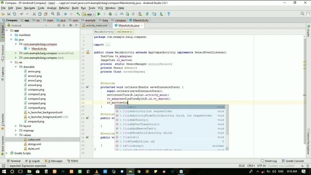
Task: Open Build Variants side panel
Action: [2, 145]
